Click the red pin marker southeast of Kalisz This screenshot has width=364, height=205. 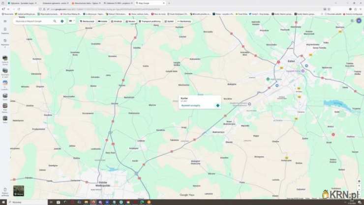(333, 135)
